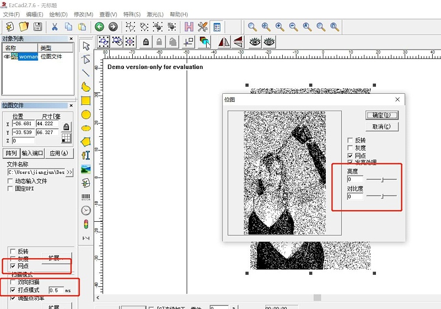This screenshot has width=441, height=309.
Task: Select the text tool in toolbox
Action: coord(86,155)
